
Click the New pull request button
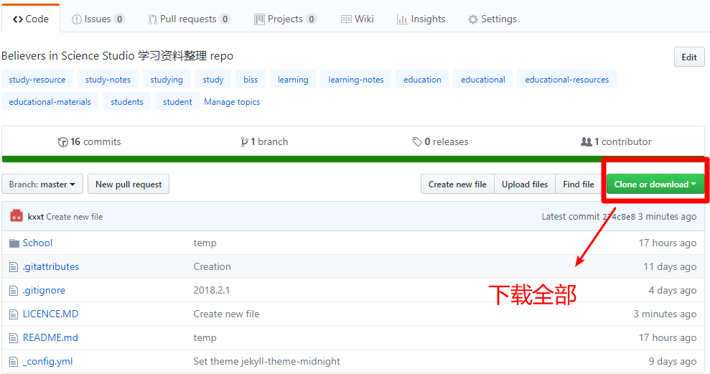129,184
